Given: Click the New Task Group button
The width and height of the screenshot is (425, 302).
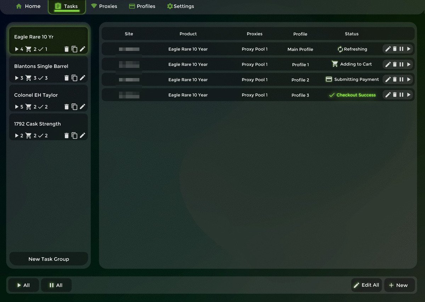Looking at the screenshot, I should click(49, 259).
